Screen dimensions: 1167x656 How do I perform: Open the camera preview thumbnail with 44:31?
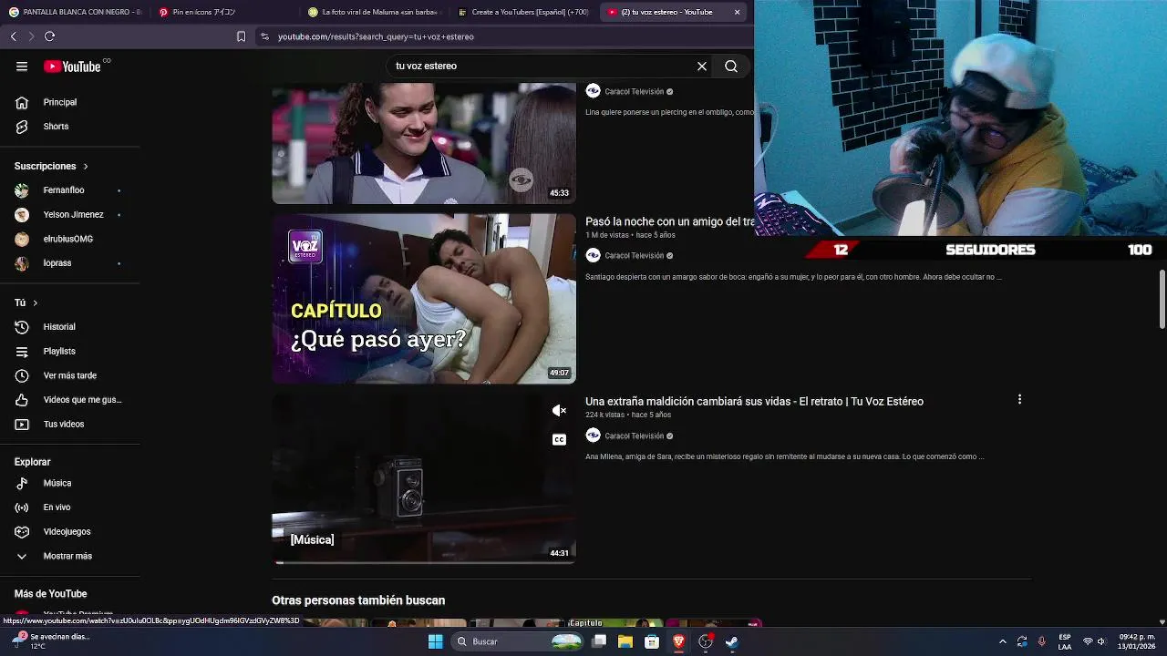point(424,478)
